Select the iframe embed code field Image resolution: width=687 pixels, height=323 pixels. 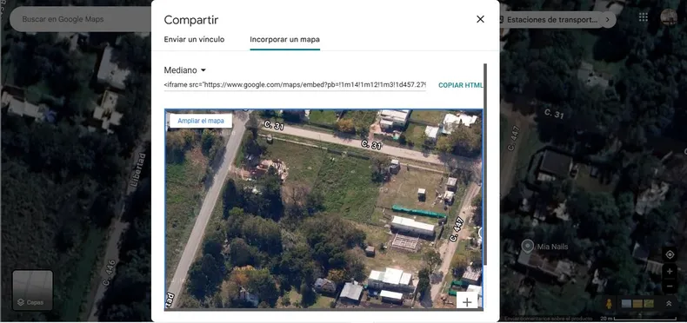tap(295, 85)
